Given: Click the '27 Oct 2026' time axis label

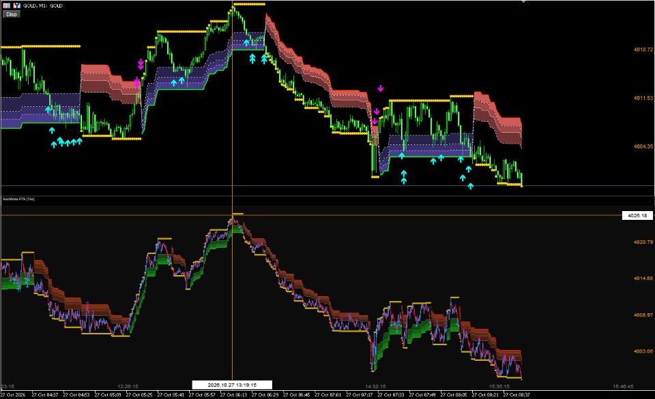Looking at the screenshot, I should tap(14, 395).
